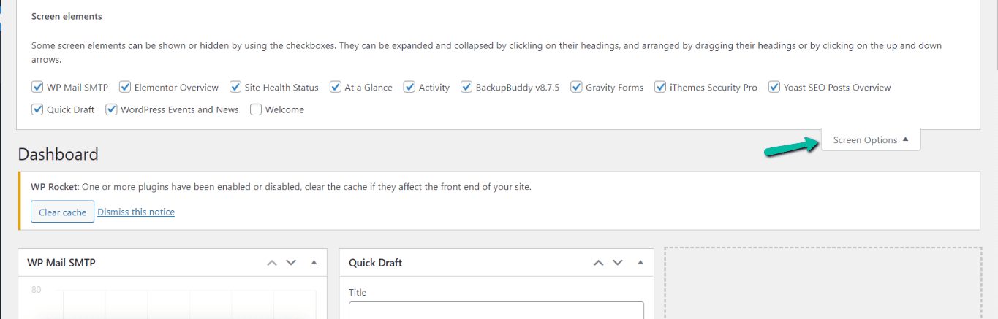
Task: Uncheck the Quick Draft checkbox
Action: pos(37,110)
